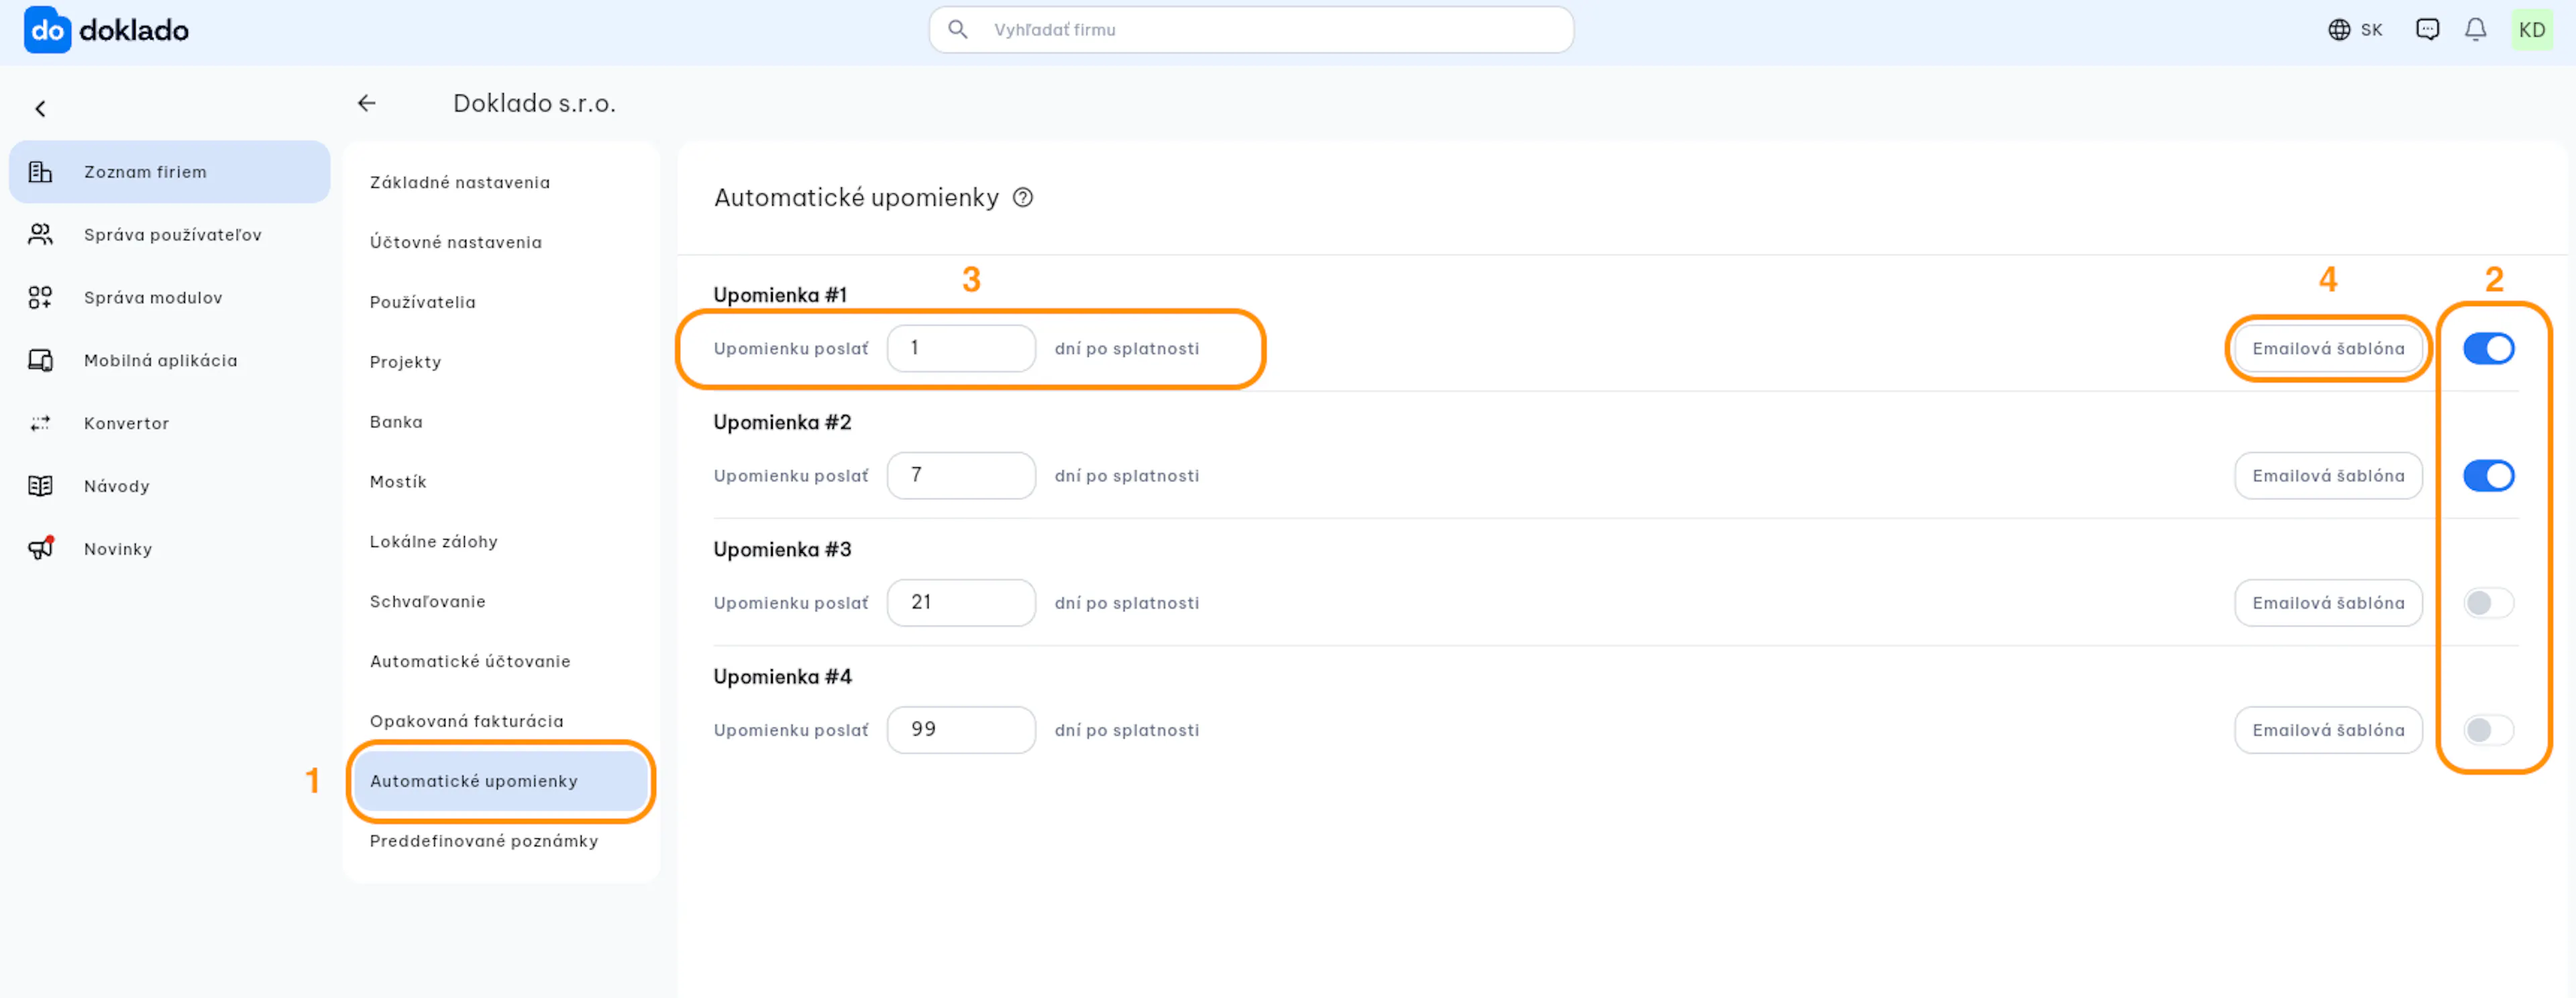Open the notifications bell icon
The height and width of the screenshot is (998, 2576).
pos(2475,30)
